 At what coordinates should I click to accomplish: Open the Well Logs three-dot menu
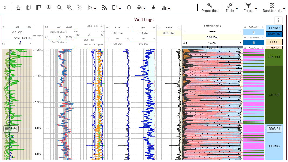pos(278,20)
